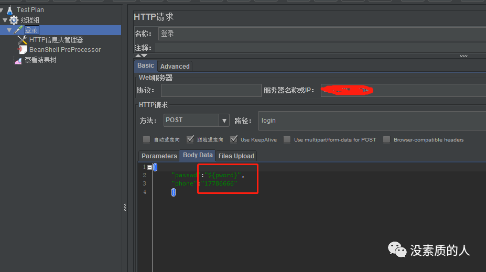Open BeanShell PreProcessor node

[65, 50]
